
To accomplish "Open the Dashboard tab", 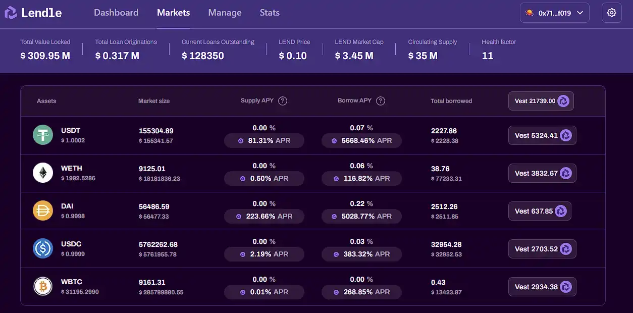I will point(116,13).
